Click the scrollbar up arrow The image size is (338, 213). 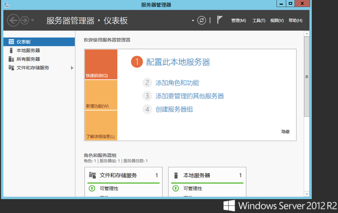click(307, 34)
